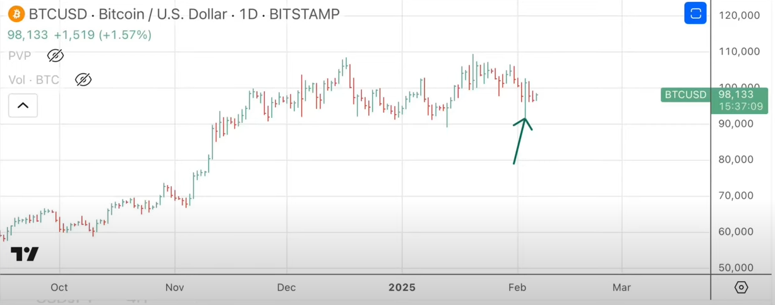Click the Feb label on time axis
This screenshot has width=775, height=305.
click(x=517, y=287)
